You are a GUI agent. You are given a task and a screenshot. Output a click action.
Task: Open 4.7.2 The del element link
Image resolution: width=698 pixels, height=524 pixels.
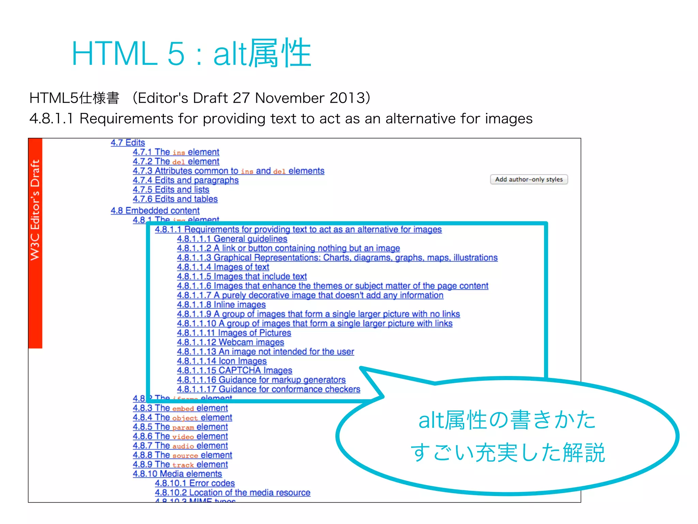176,161
